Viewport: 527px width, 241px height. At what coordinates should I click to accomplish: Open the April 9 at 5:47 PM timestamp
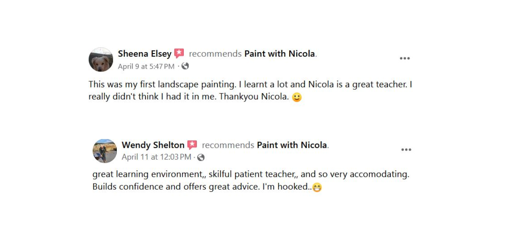pyautogui.click(x=146, y=67)
